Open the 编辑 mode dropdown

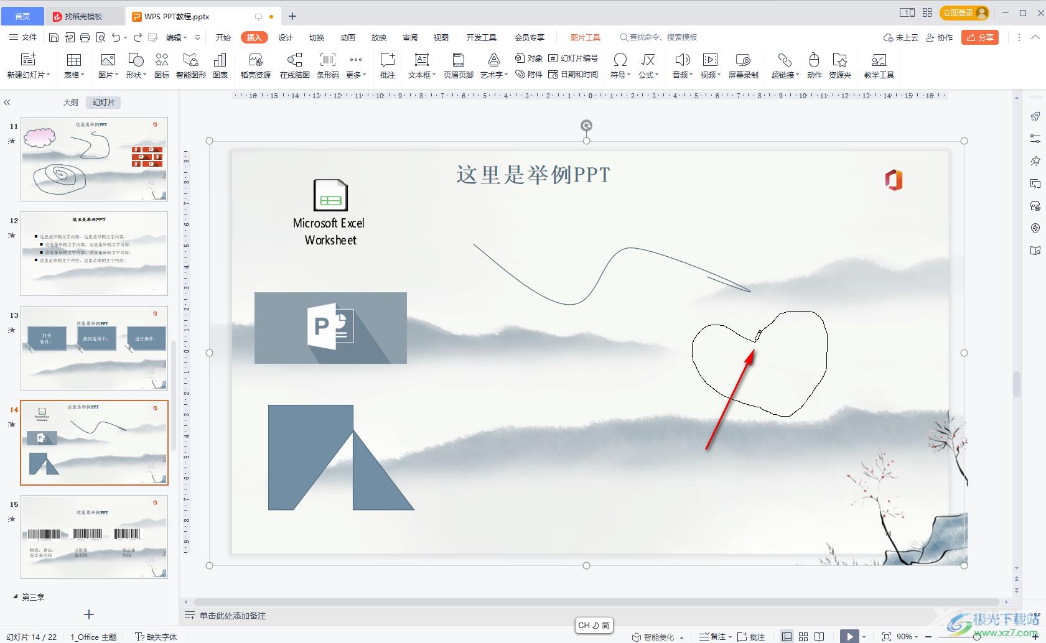176,37
